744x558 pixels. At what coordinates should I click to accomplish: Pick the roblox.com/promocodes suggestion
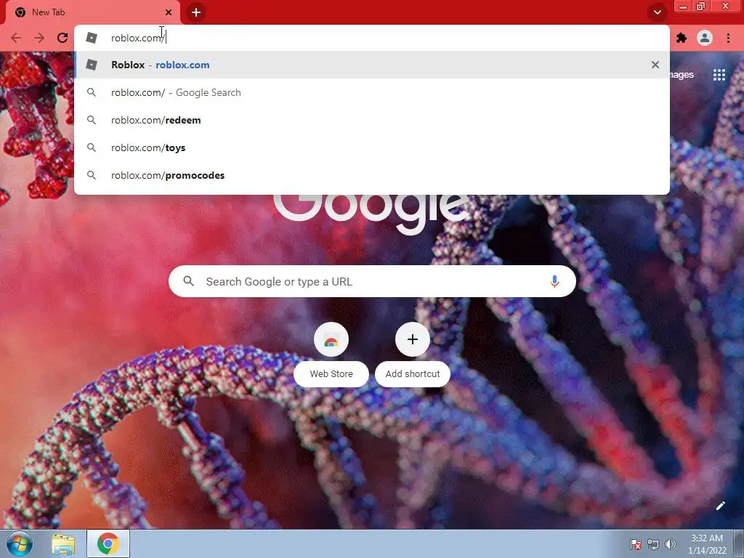coord(372,175)
